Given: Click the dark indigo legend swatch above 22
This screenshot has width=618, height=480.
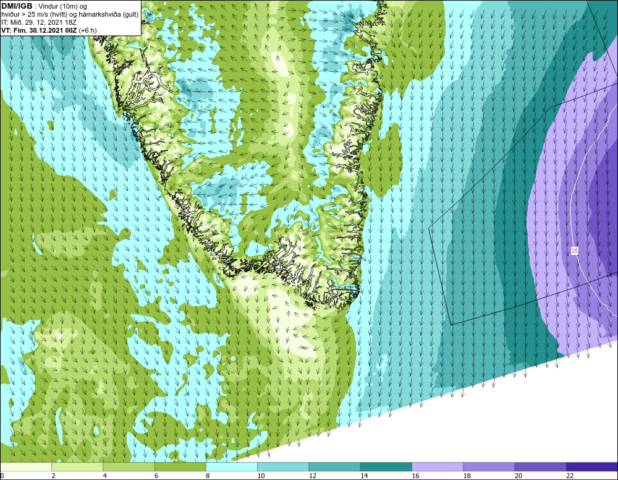Looking at the screenshot, I should (592, 467).
